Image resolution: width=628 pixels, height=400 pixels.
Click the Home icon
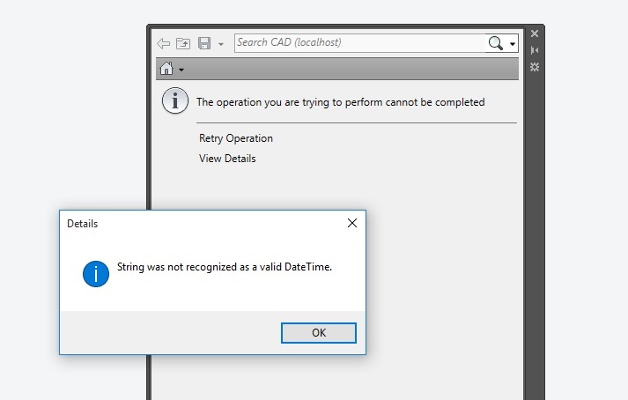click(166, 69)
